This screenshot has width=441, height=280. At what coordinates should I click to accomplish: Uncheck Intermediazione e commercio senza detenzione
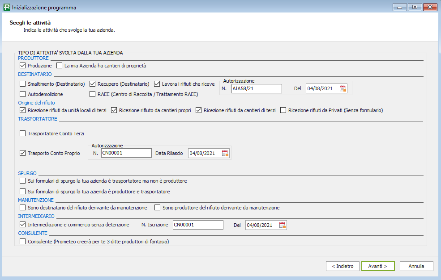tap(23, 225)
